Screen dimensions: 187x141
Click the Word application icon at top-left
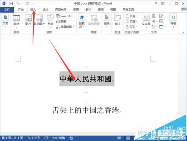point(4,3)
